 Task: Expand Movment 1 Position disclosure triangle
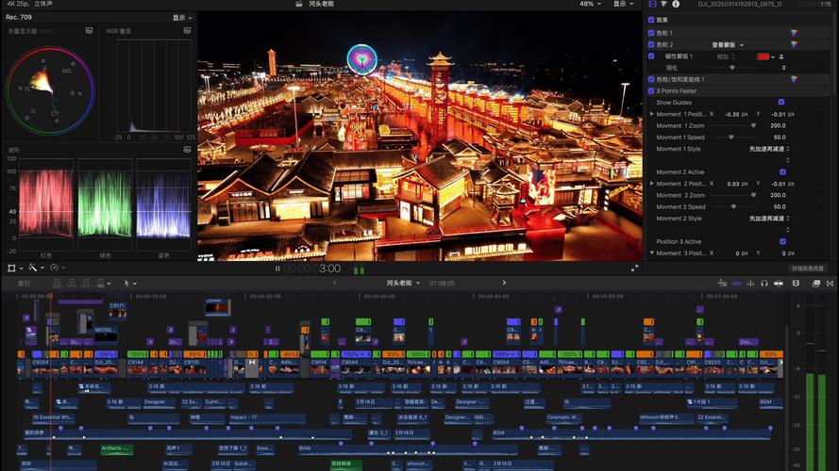651,114
